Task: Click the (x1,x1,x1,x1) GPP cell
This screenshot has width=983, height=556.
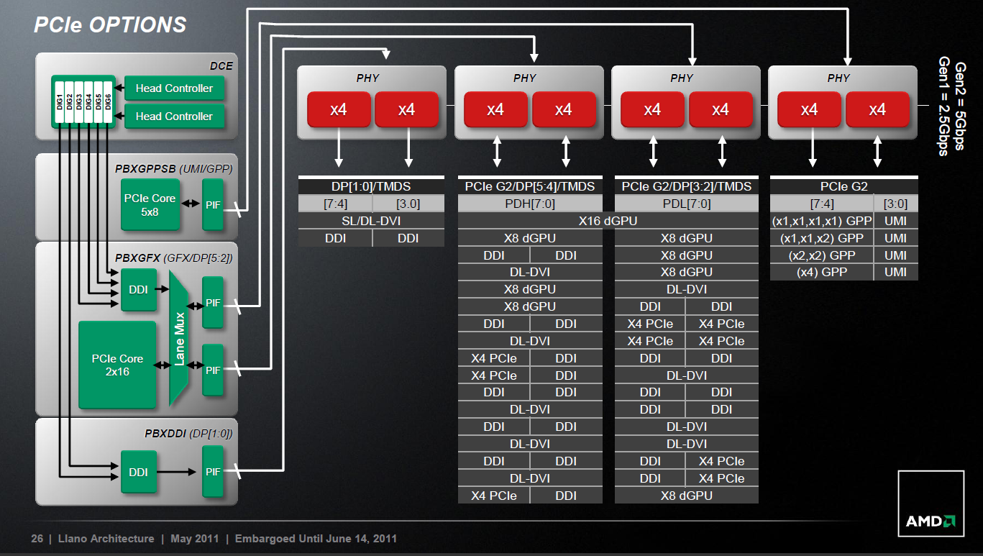Action: pos(822,221)
